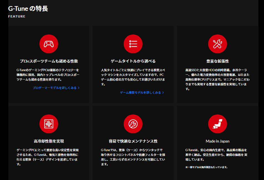Click the note ※一部モデルは海外製造も行っています。
The height and width of the screenshot is (180, 264).
(x=206, y=167)
